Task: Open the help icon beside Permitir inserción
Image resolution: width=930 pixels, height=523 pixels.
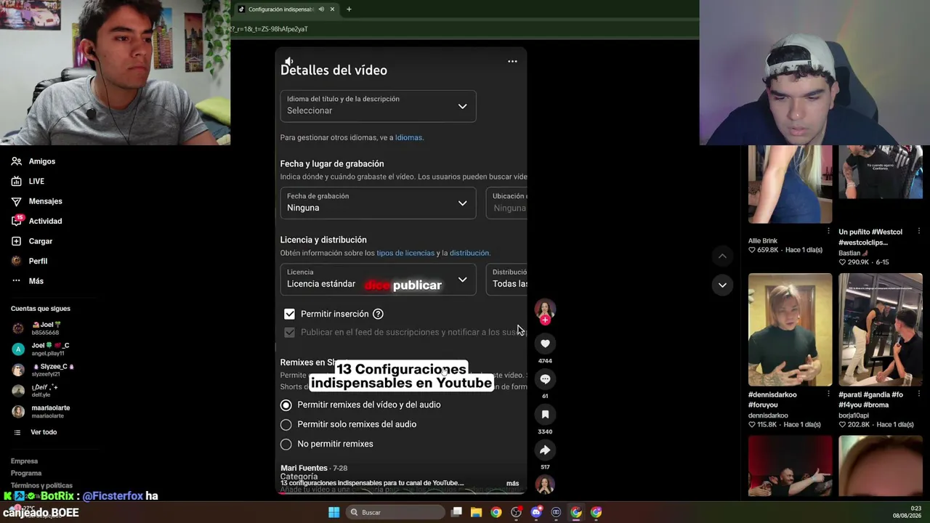Action: [378, 314]
